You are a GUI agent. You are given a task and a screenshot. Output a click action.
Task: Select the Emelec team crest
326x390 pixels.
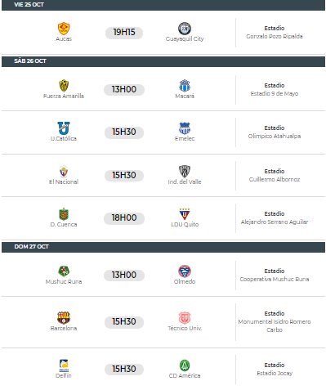click(x=185, y=128)
